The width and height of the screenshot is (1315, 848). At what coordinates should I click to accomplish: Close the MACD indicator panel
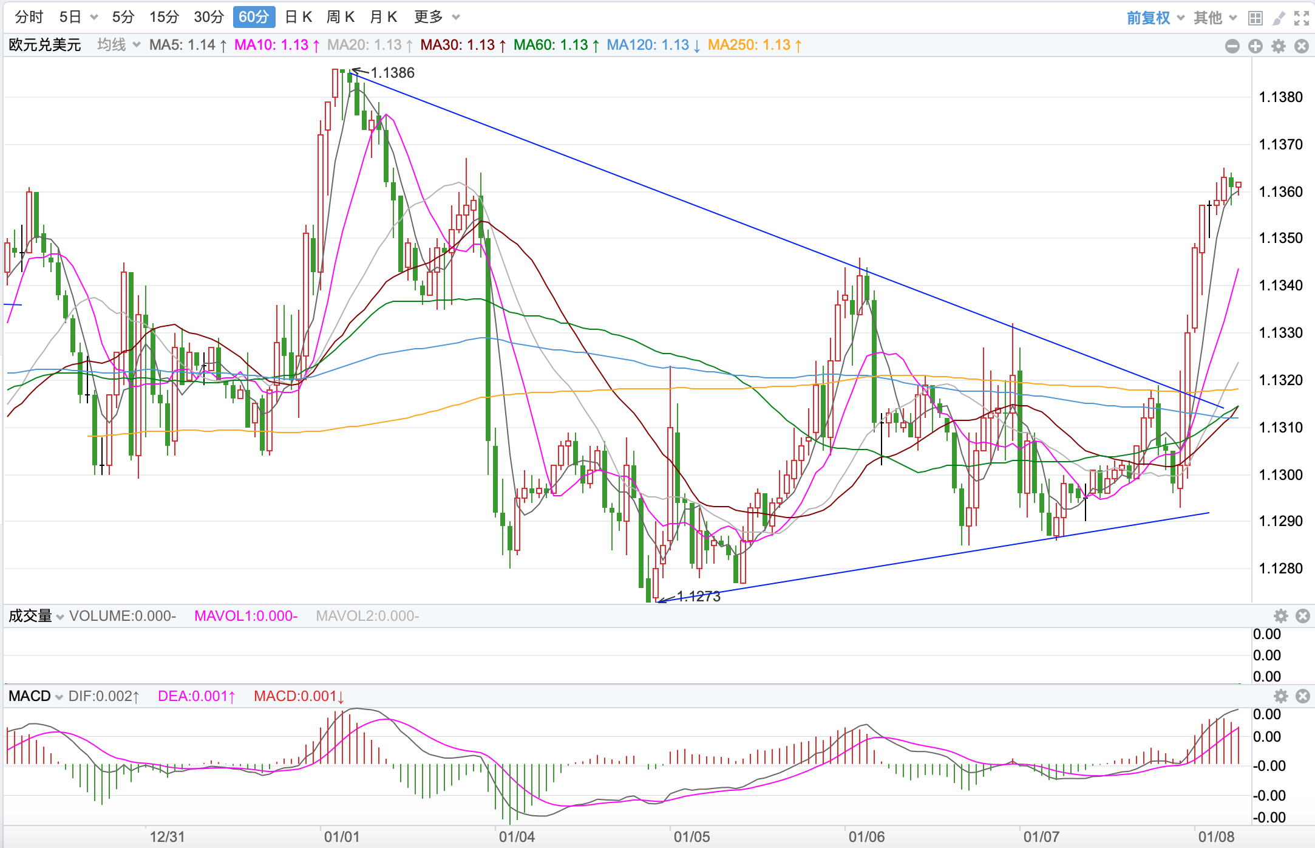click(1303, 696)
